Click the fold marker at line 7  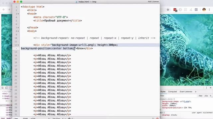[18, 28]
